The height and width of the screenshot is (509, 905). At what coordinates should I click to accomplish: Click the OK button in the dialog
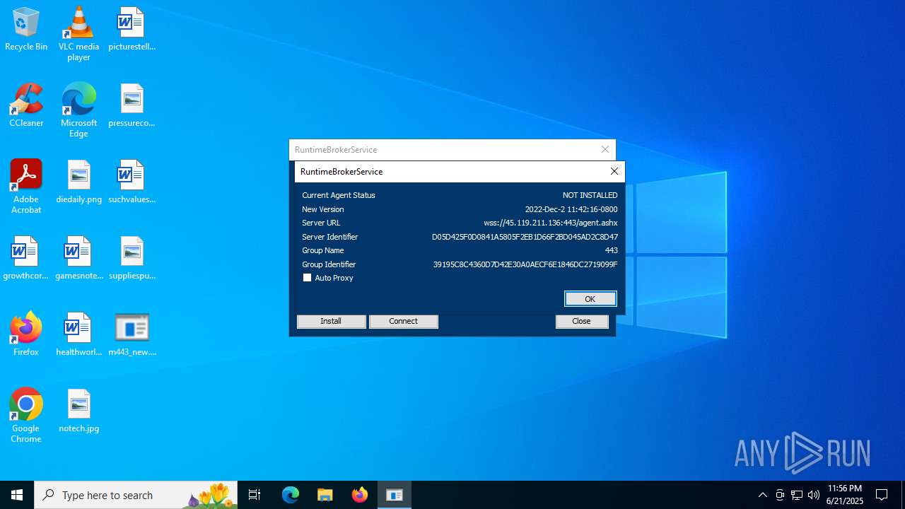click(590, 299)
